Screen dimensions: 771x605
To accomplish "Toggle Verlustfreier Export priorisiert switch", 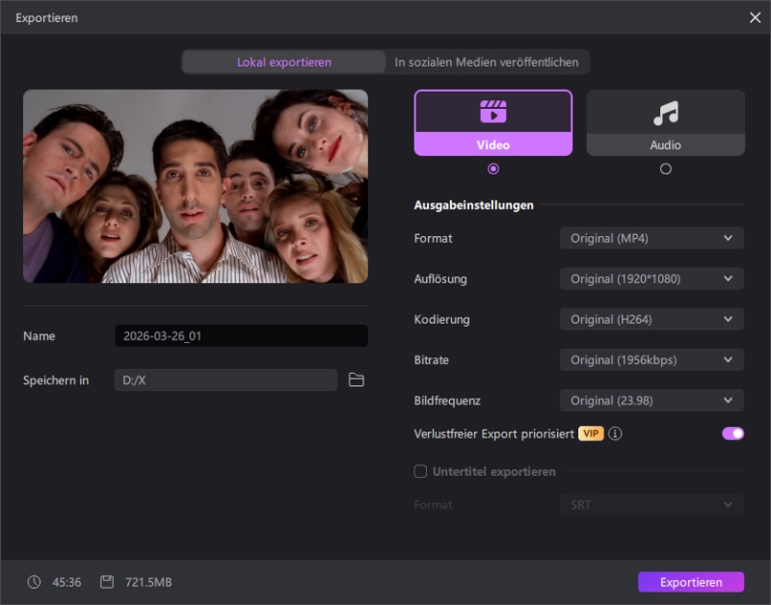I will [732, 434].
